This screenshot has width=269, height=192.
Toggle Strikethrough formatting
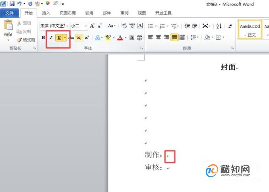click(x=71, y=38)
